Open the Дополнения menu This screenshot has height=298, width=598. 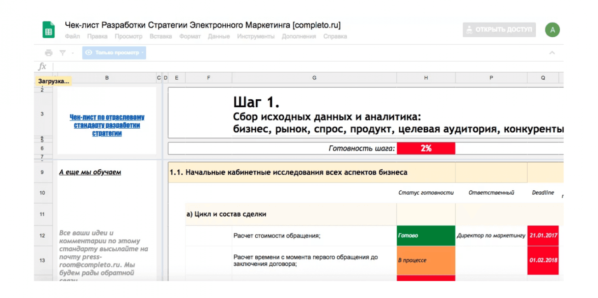click(x=299, y=36)
